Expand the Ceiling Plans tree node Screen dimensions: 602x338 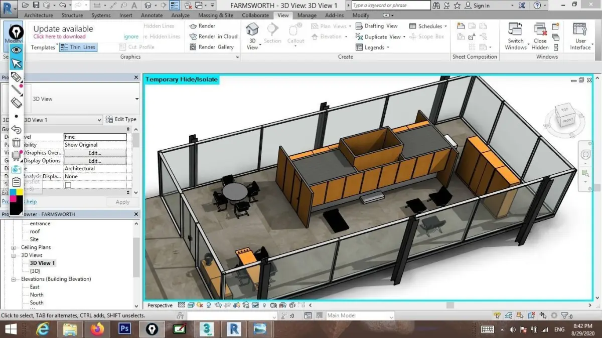[x=14, y=247]
